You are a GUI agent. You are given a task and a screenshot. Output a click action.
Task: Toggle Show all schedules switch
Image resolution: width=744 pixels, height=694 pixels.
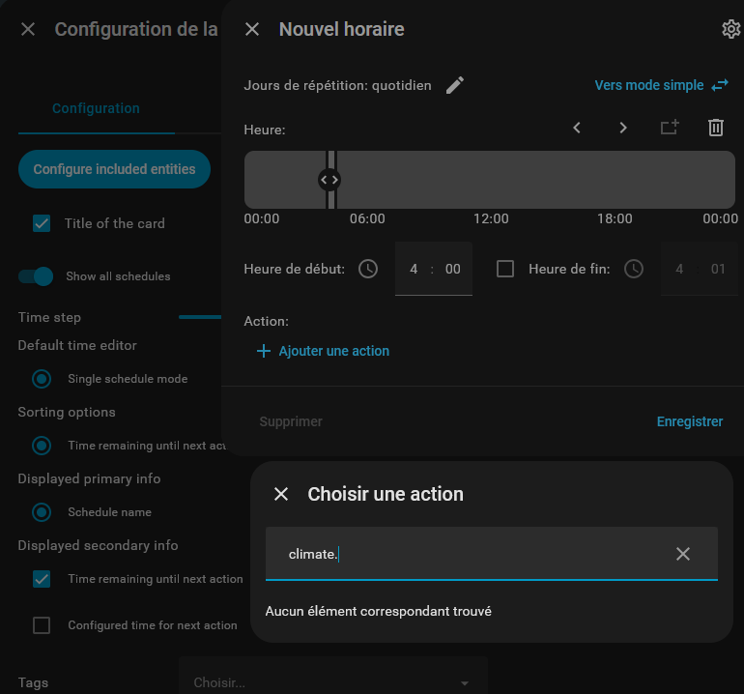pyautogui.click(x=37, y=276)
